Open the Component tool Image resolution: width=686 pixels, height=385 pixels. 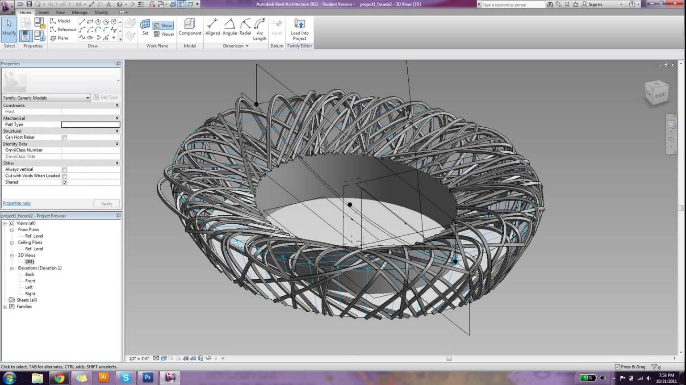pyautogui.click(x=190, y=27)
